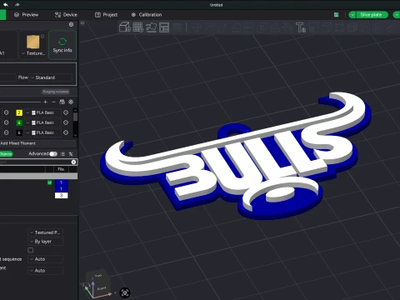Click the Arrange all objects icon
The width and height of the screenshot is (400, 300).
coord(164,27)
